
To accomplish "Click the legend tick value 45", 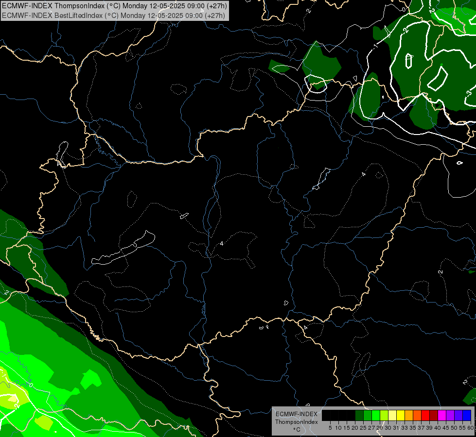I will (446, 428).
